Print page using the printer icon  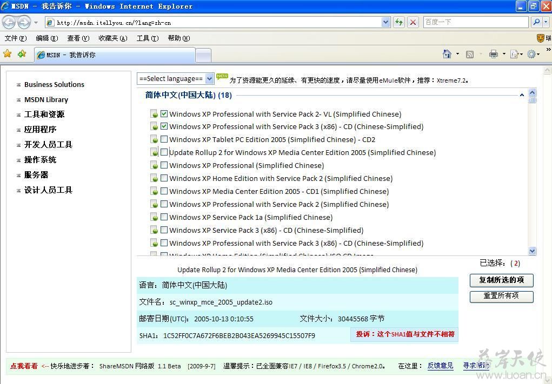coord(494,54)
